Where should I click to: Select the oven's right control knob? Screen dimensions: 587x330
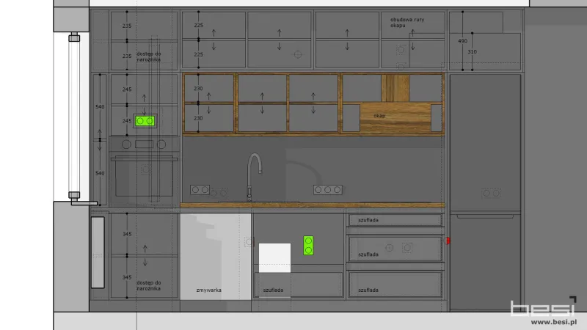coord(161,144)
